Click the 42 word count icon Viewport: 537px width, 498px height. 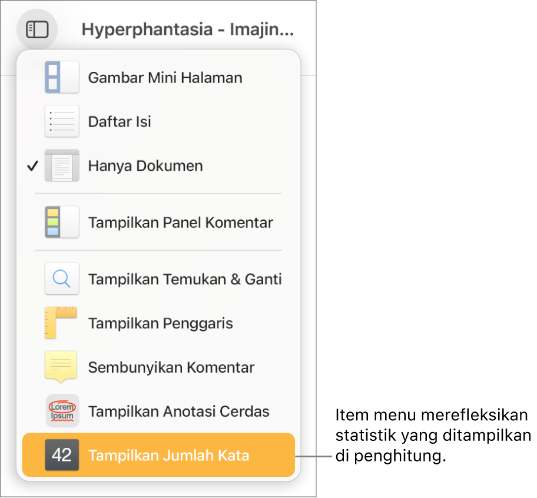(62, 455)
